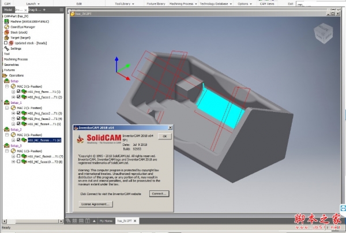Image resolution: width=346 pixels, height=233 pixels.
Task: Select the Setup_2 tree item
Action: coord(15,130)
